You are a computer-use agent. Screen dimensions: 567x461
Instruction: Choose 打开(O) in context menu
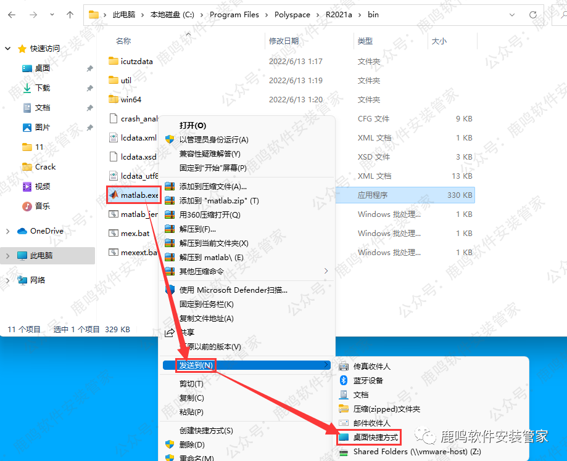[192, 125]
